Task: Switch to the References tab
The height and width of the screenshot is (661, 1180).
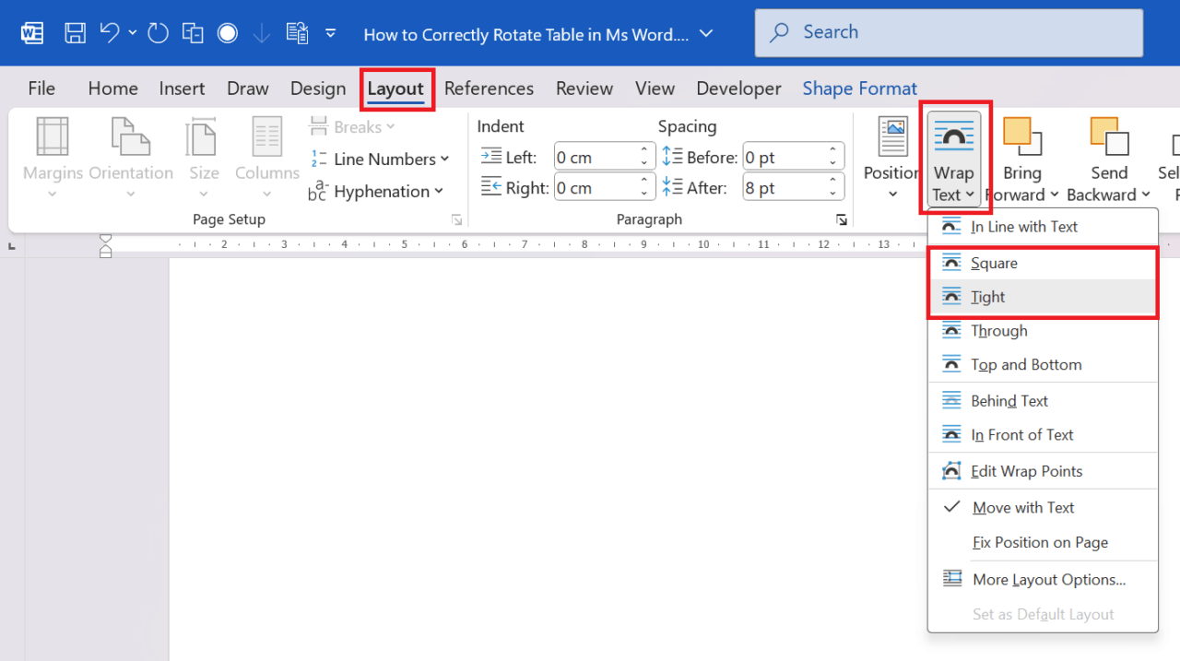Action: click(x=489, y=88)
